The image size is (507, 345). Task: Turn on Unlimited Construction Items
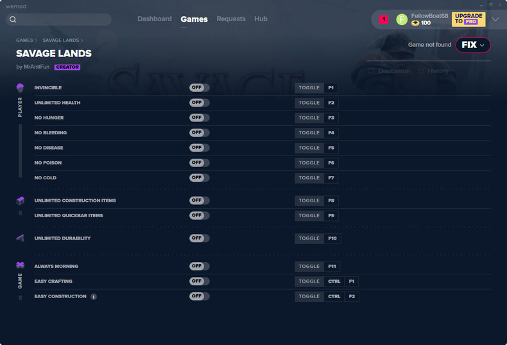click(200, 200)
